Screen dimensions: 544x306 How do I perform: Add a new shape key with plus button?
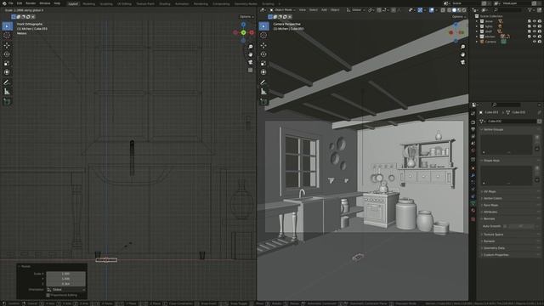[x=537, y=168]
